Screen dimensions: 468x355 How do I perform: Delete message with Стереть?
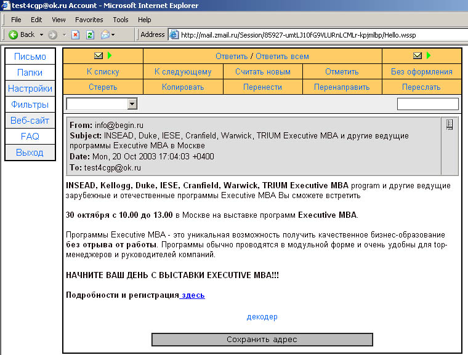tap(103, 87)
